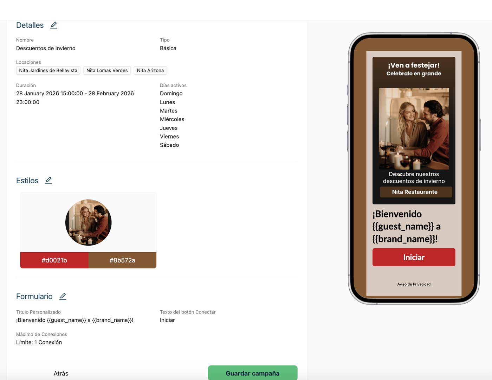Click the Detalles section heading

coord(30,25)
